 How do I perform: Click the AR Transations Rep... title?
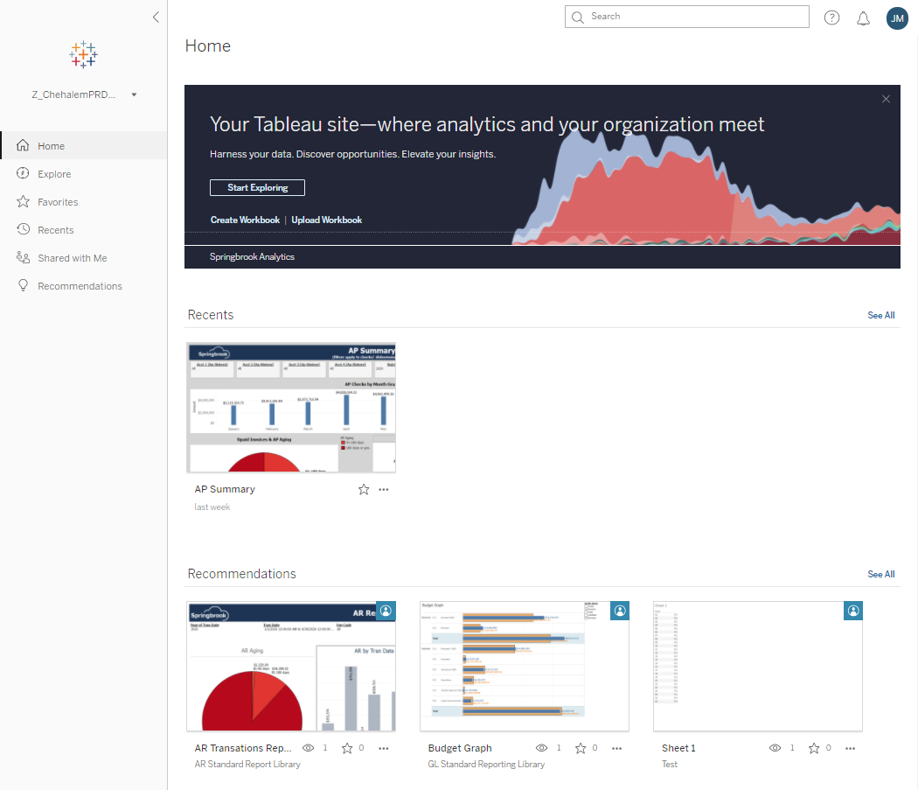[243, 748]
